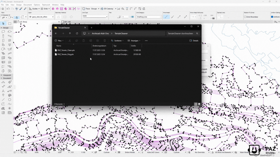Select the Window tool
This screenshot has width=280, height=157.
[x=10, y=40]
